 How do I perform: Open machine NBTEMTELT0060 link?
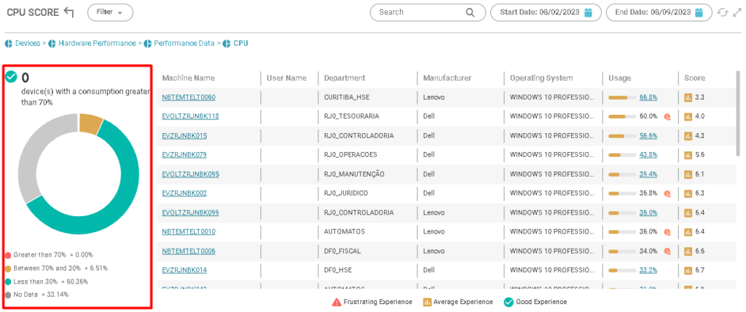click(189, 97)
